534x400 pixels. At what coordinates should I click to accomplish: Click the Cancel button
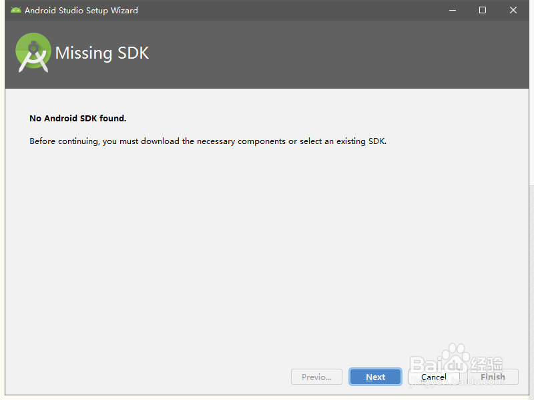click(434, 377)
